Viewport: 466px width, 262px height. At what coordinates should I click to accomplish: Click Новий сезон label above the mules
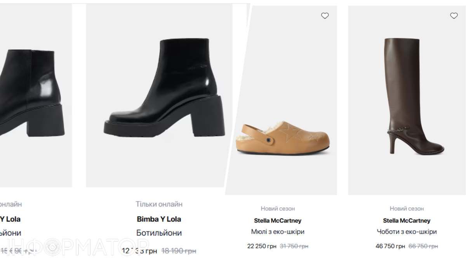[x=278, y=208]
